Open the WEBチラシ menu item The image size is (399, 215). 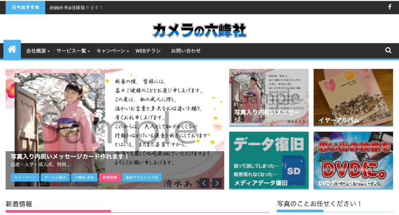click(x=148, y=51)
